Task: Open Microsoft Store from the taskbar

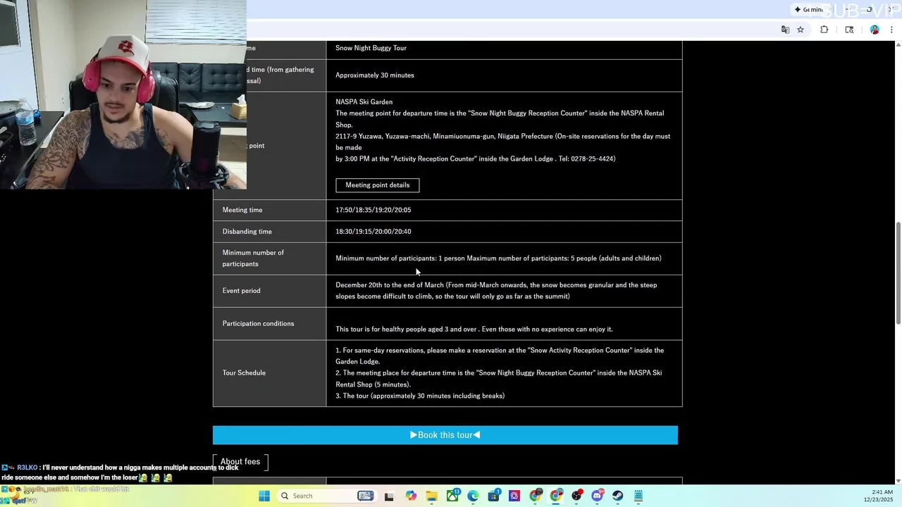Action: click(494, 496)
